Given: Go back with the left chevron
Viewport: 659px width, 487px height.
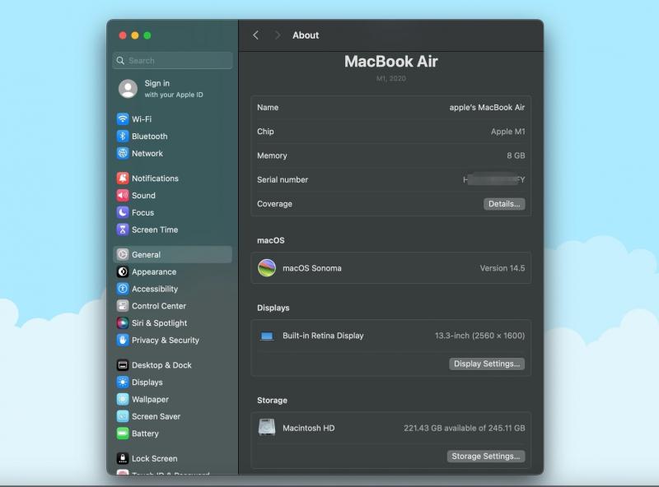Looking at the screenshot, I should click(x=255, y=35).
